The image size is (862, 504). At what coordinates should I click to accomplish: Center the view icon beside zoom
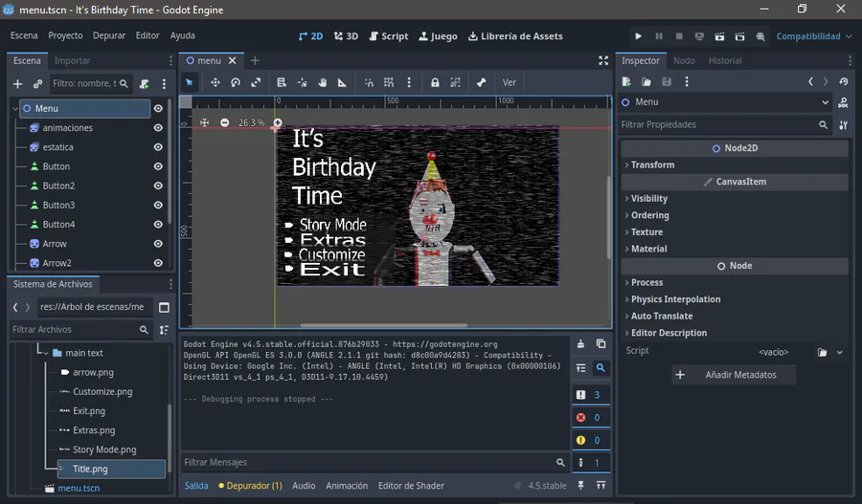pos(205,122)
